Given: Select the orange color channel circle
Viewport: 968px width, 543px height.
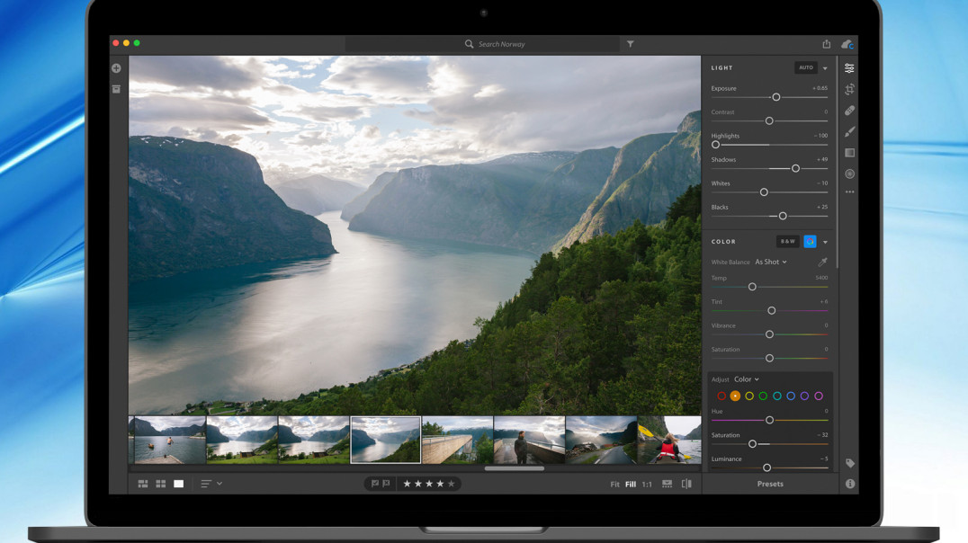Looking at the screenshot, I should click(x=735, y=396).
